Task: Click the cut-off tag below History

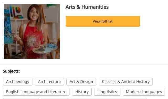Action: (x=109, y=98)
